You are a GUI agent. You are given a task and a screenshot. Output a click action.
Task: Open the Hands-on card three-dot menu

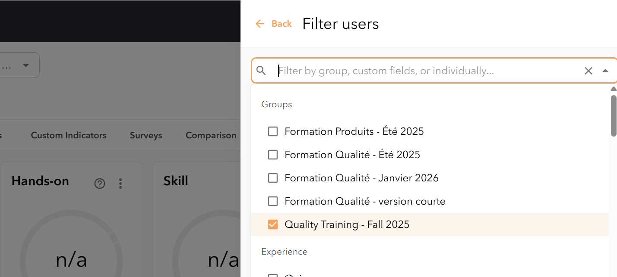(x=120, y=184)
